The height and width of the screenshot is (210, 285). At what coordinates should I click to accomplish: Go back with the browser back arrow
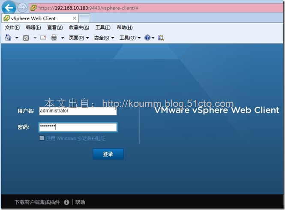click(9, 7)
